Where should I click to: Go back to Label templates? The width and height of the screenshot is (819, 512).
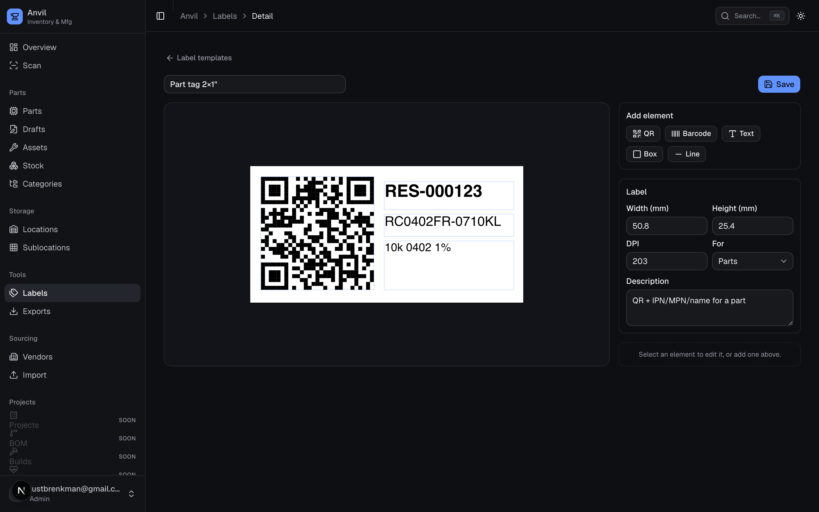pyautogui.click(x=199, y=58)
